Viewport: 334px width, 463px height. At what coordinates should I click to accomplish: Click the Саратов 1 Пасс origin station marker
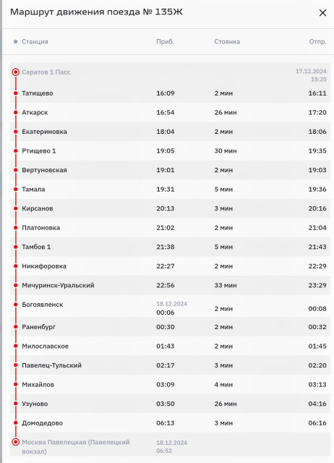coord(16,72)
